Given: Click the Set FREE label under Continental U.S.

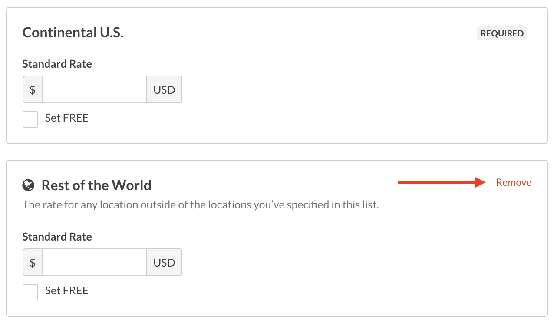Looking at the screenshot, I should coord(67,118).
